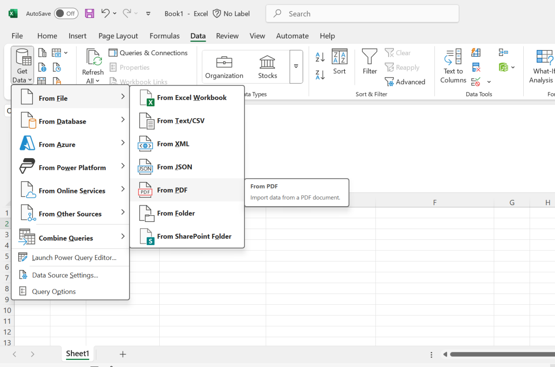This screenshot has width=555, height=367.
Task: Click the Search input box
Action: pyautogui.click(x=362, y=14)
